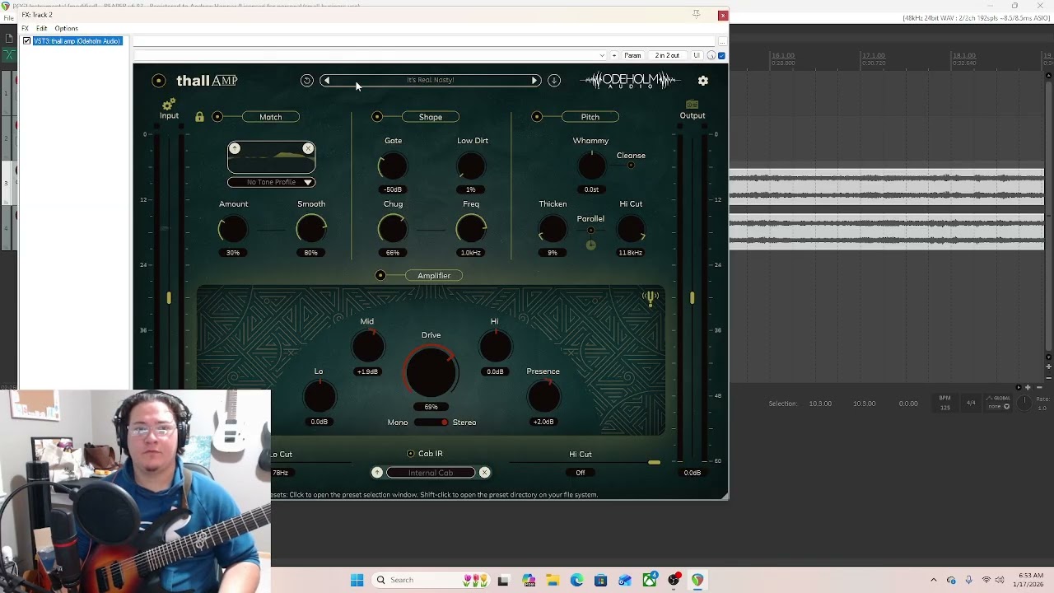Open the preset name It's Real Nasty!
The image size is (1054, 593).
tap(430, 81)
